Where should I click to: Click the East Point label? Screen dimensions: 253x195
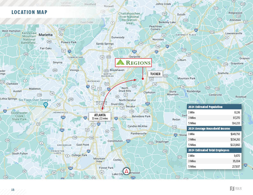[83, 145]
